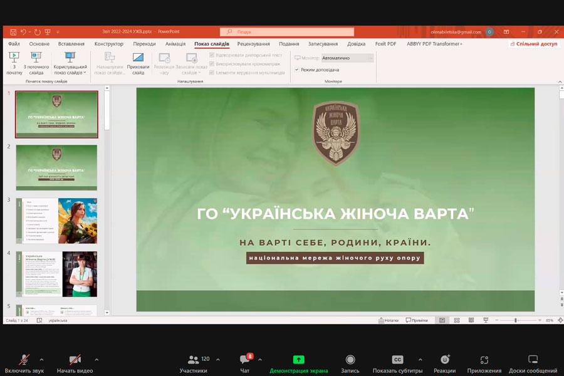Open Zoom Reactions (Реакции)
The height and width of the screenshot is (376, 564).
(444, 363)
